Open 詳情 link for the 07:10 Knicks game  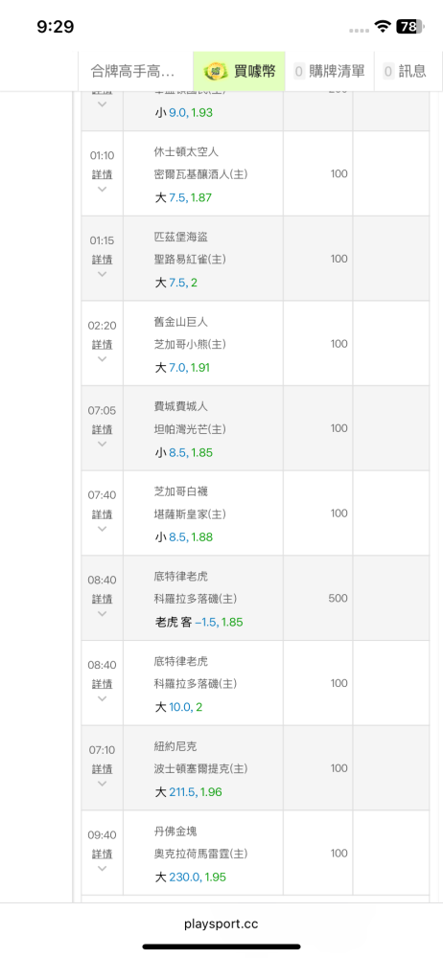point(103,769)
